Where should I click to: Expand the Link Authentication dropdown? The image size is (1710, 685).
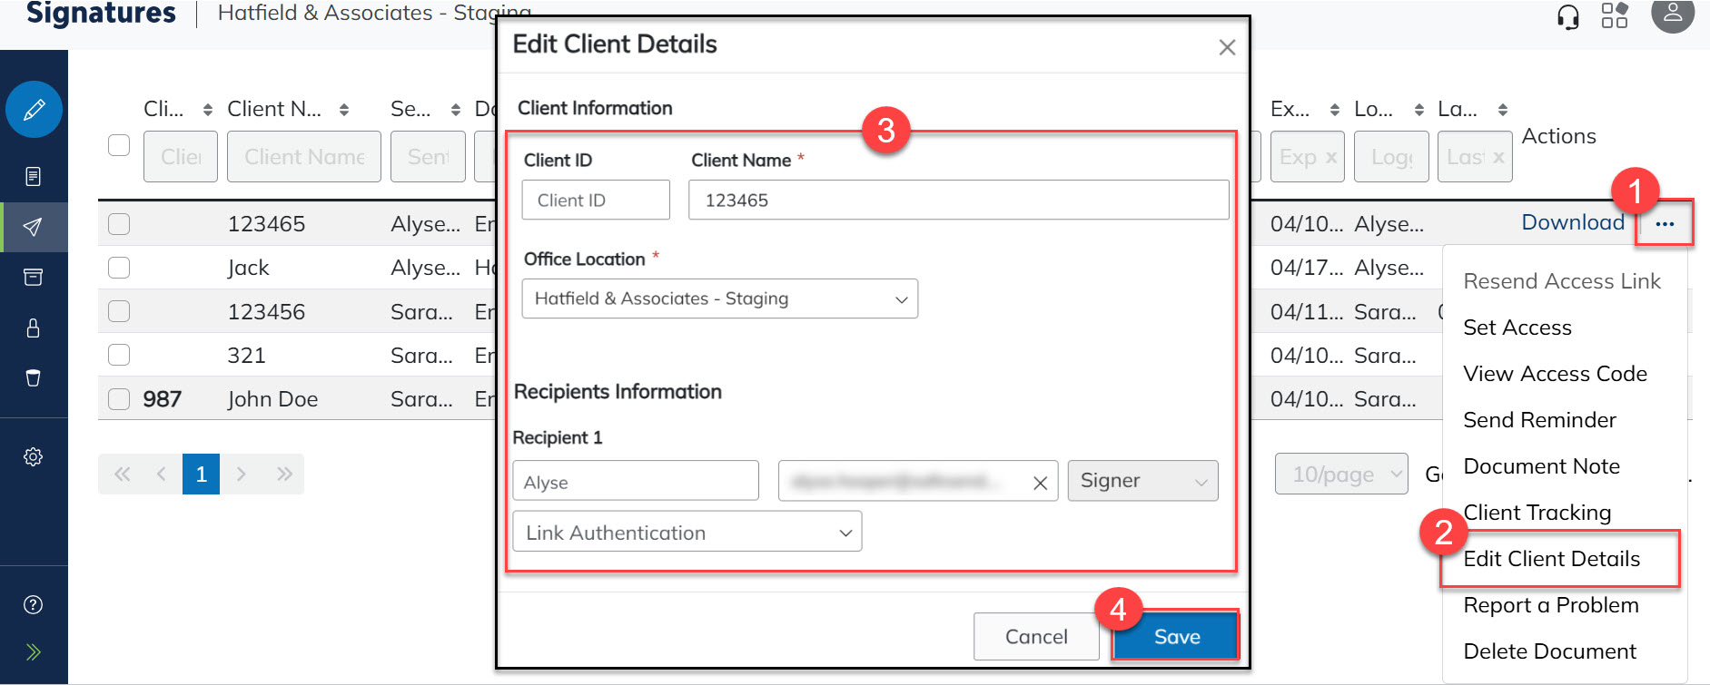[687, 533]
